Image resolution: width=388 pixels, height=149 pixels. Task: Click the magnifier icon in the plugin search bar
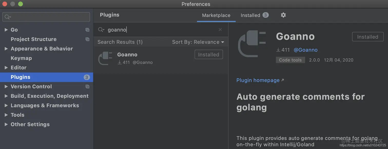[x=101, y=29]
